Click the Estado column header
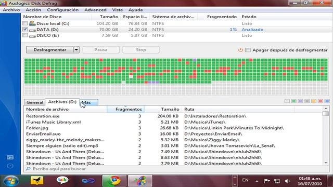The height and width of the screenshot is (187, 333). click(249, 17)
